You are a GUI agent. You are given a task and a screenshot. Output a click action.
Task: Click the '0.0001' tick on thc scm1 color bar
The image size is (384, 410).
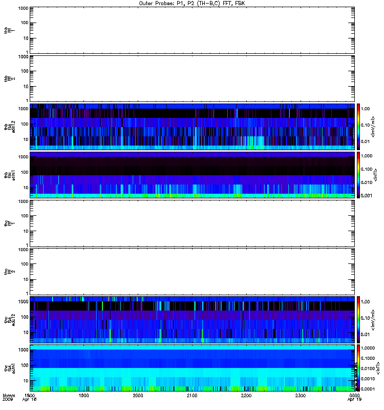point(368,389)
